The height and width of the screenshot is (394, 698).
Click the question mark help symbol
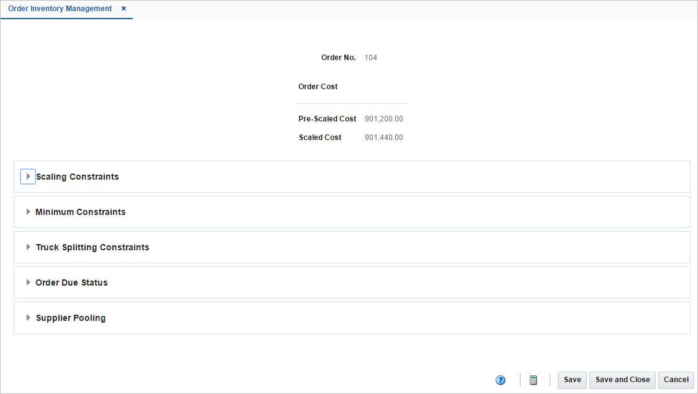[501, 380]
